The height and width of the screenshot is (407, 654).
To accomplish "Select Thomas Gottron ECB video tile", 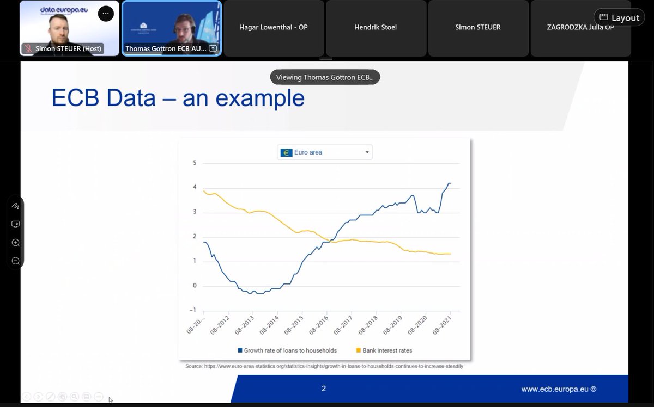I will point(172,28).
